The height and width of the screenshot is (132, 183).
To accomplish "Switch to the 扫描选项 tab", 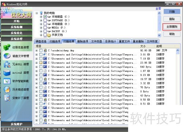I will click(55, 41).
